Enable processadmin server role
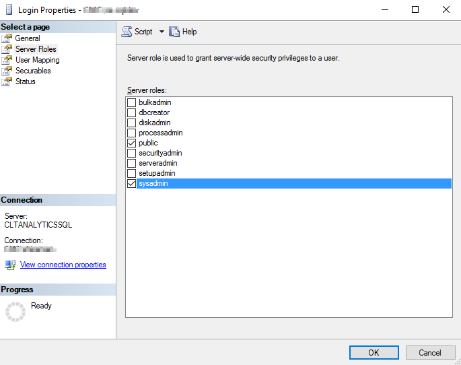Viewport: 461px width, 365px height. [x=131, y=133]
